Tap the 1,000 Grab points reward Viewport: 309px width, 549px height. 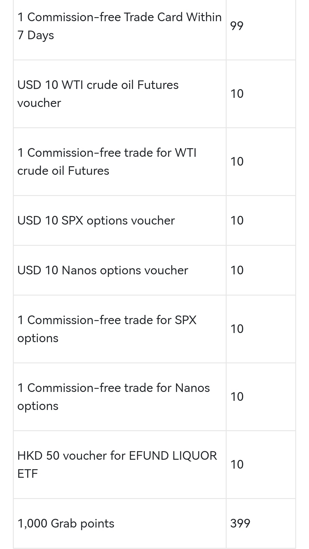click(x=66, y=524)
